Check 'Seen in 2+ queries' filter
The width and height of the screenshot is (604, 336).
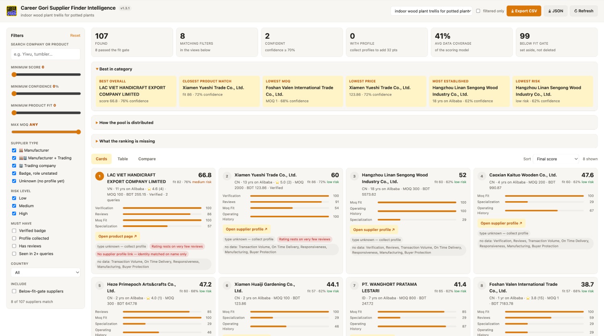tap(14, 254)
